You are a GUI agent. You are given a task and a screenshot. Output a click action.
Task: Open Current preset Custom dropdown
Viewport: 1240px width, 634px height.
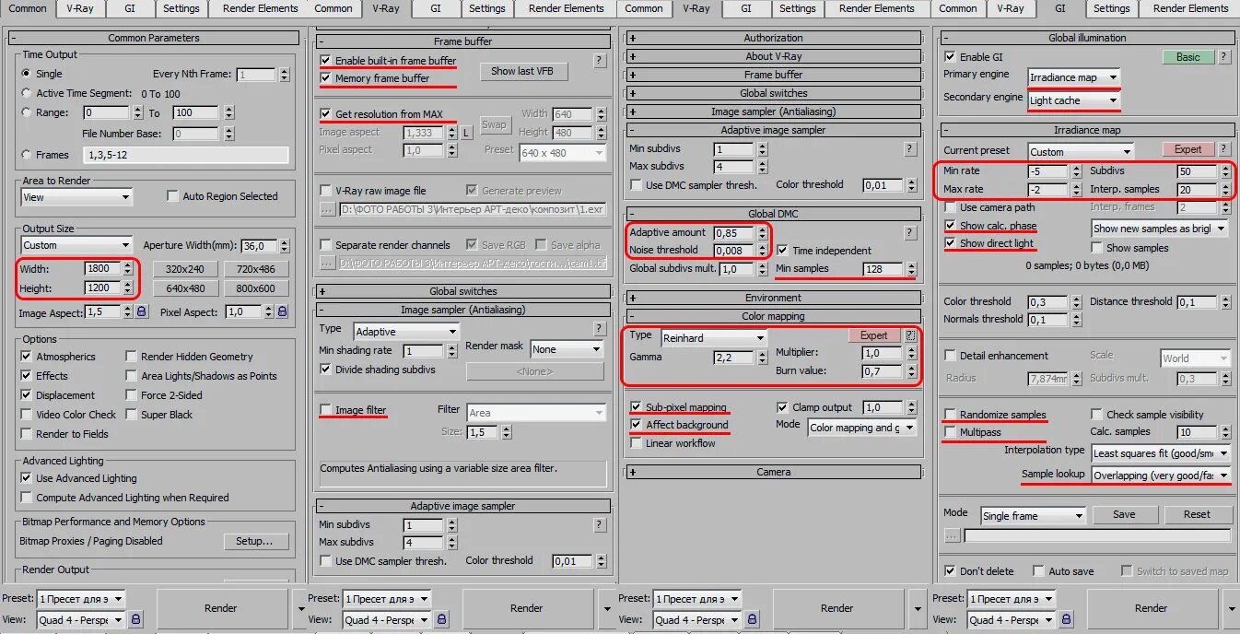tap(1081, 151)
